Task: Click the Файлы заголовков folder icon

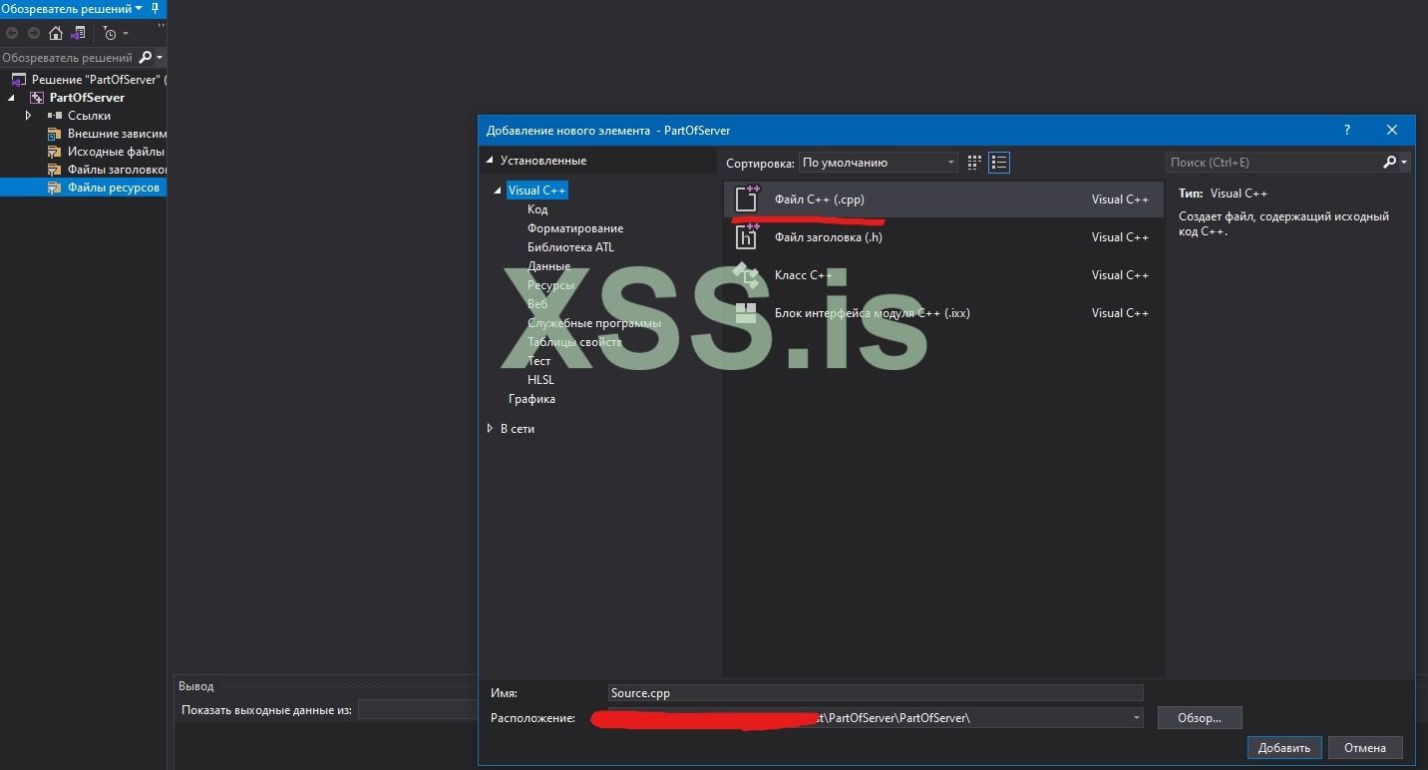Action: pyautogui.click(x=55, y=170)
